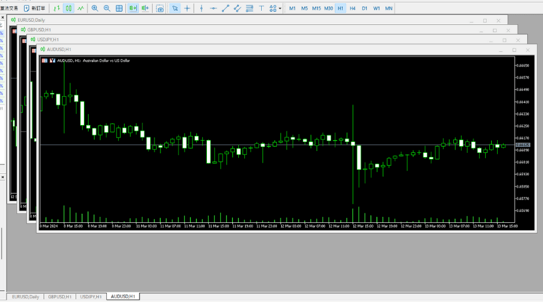Activate the crosshair tool
Image resolution: width=543 pixels, height=302 pixels.
187,8
